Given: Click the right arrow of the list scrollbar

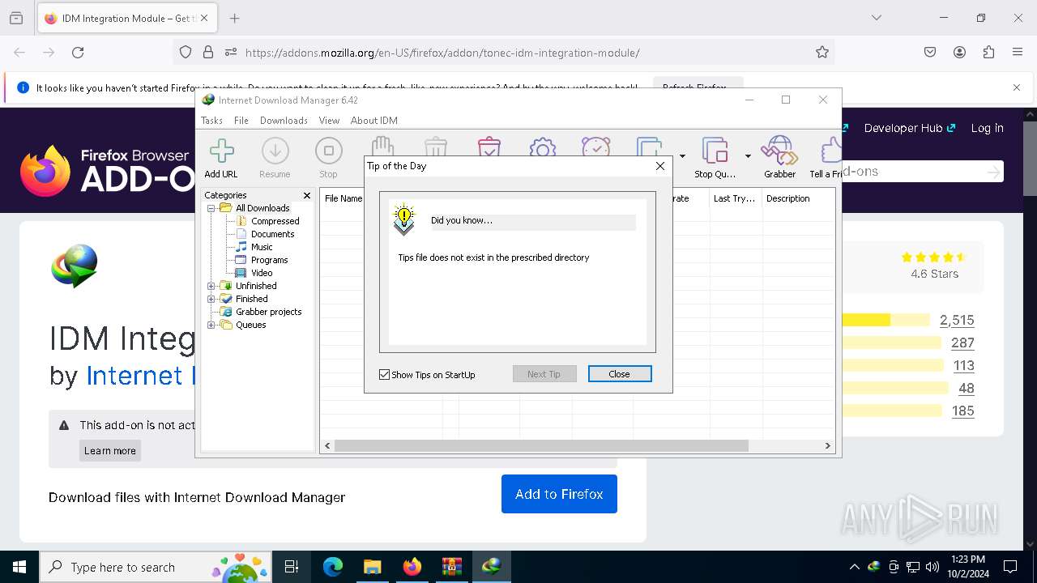Looking at the screenshot, I should [828, 445].
